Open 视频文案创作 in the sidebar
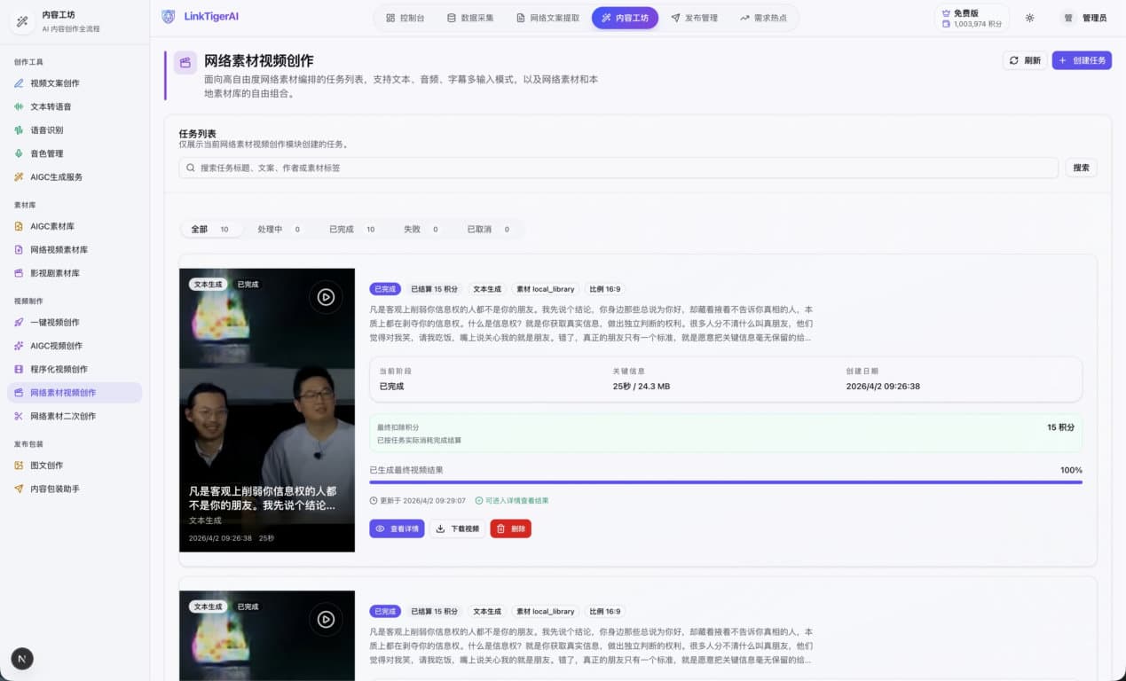This screenshot has height=681, width=1126. coord(54,83)
